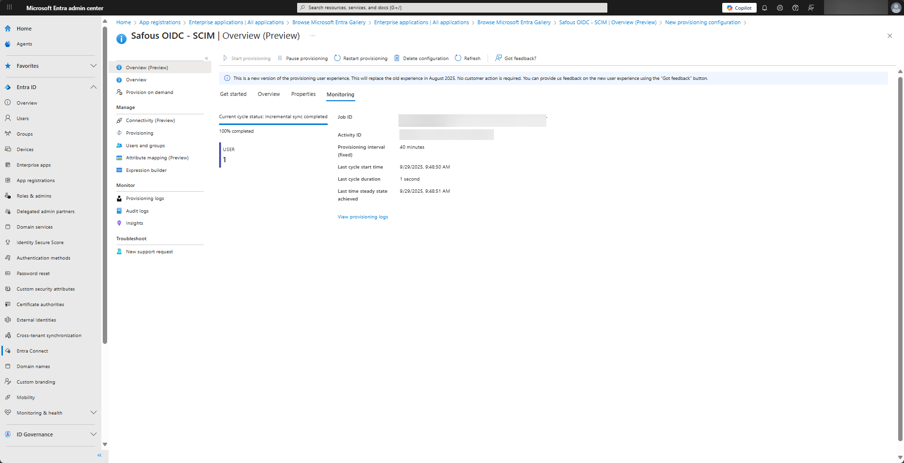Open the View provisioning logs link
Screen dimensions: 904x463
pos(363,217)
